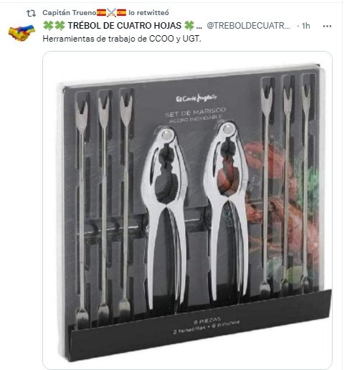Open Capitán Trueno's profile from the retweet line
Viewport: 347px width, 370px height.
[x=70, y=13]
